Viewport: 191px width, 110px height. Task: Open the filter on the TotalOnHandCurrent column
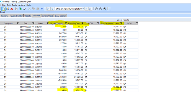pos(121,23)
